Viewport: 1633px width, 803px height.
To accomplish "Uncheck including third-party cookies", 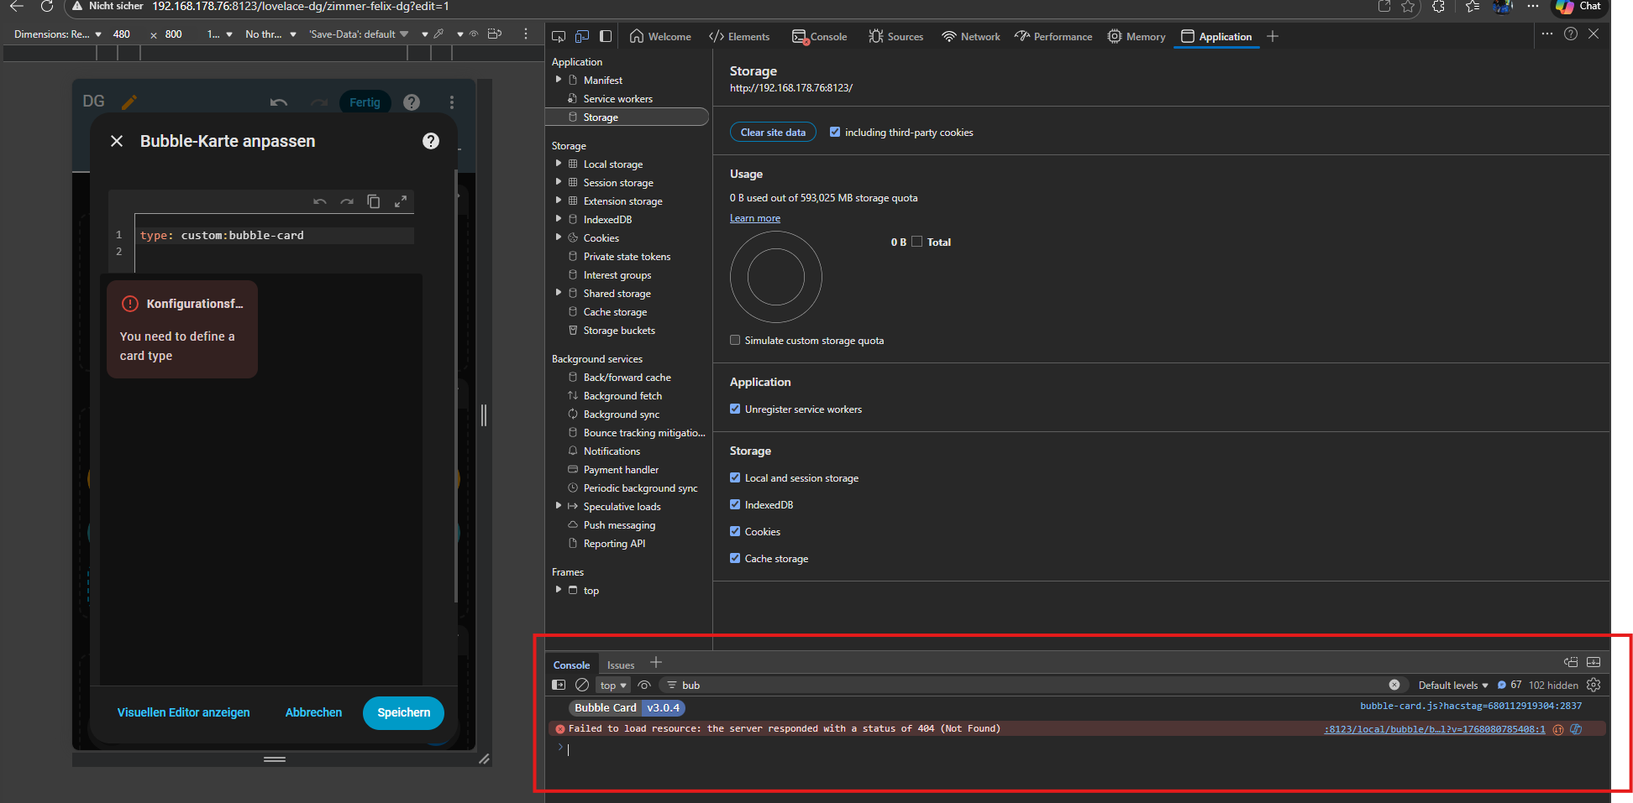I will pos(835,133).
